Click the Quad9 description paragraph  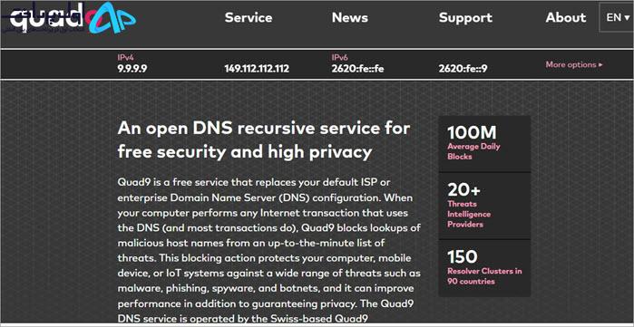(268, 250)
